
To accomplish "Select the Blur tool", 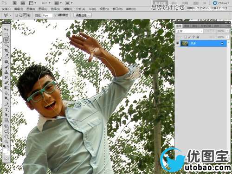I will coord(6,93).
